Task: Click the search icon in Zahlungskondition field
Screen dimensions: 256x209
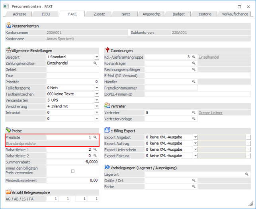Action: click(x=95, y=63)
